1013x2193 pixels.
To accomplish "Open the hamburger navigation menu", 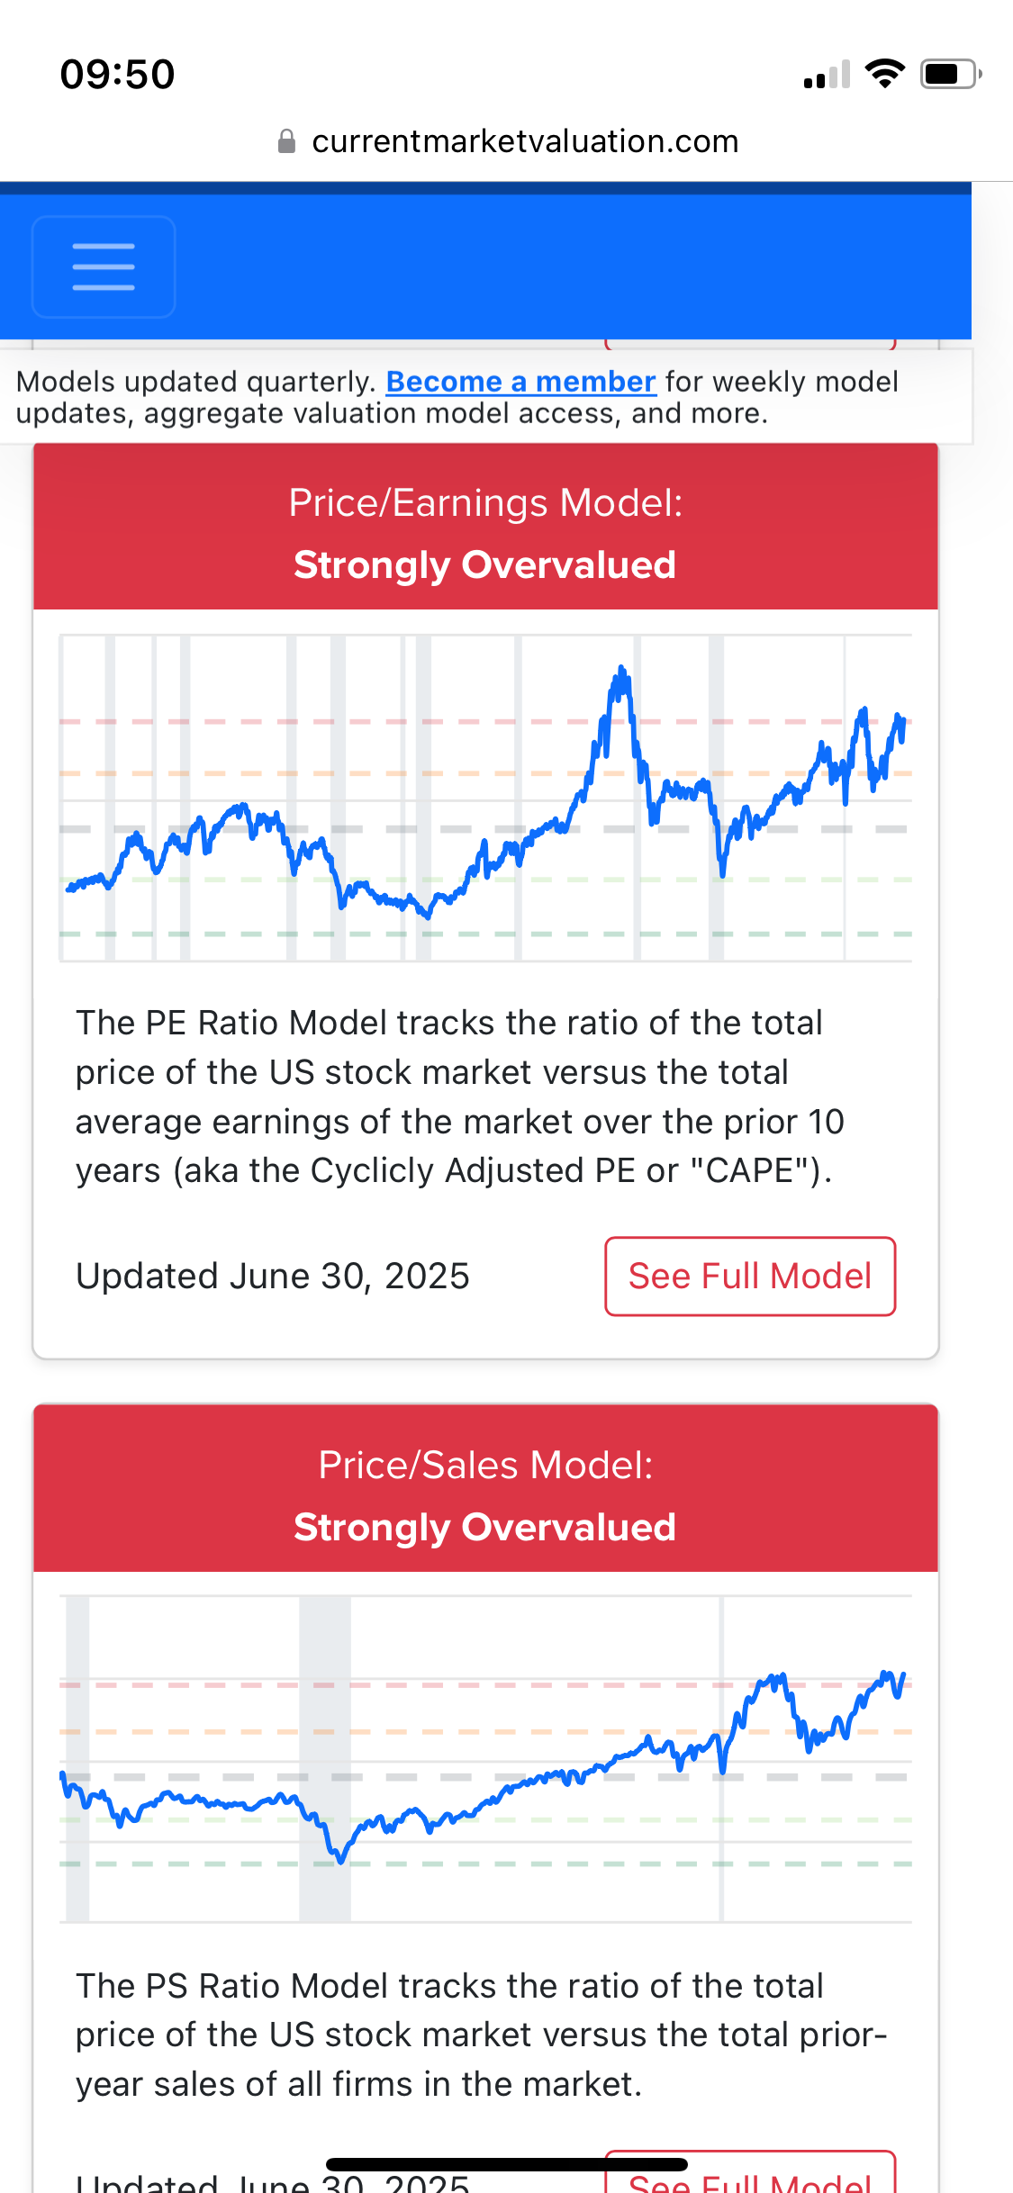I will point(104,266).
